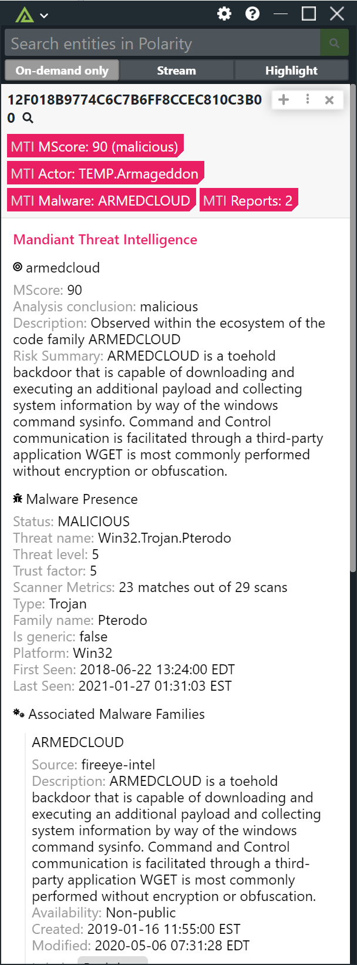Click the help question mark icon

(252, 14)
